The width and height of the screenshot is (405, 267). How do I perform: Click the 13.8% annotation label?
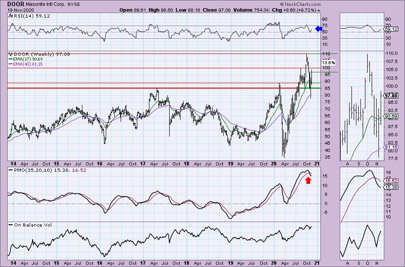(x=328, y=62)
